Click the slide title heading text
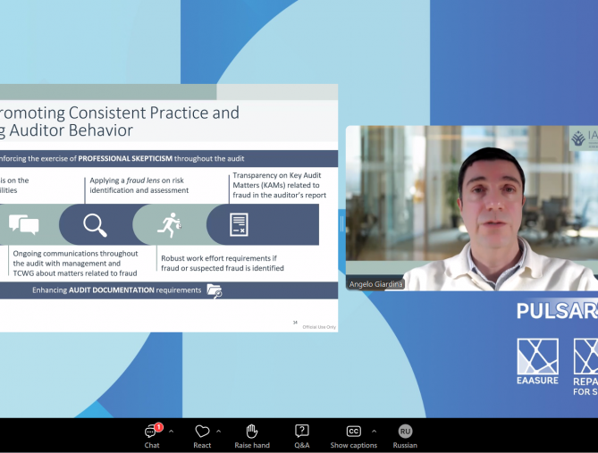This screenshot has height=453, width=598. [x=120, y=122]
